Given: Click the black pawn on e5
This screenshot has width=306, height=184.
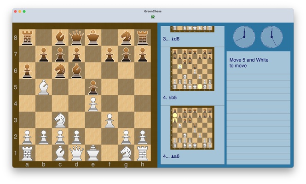Looking at the screenshot, I should 93,87.
